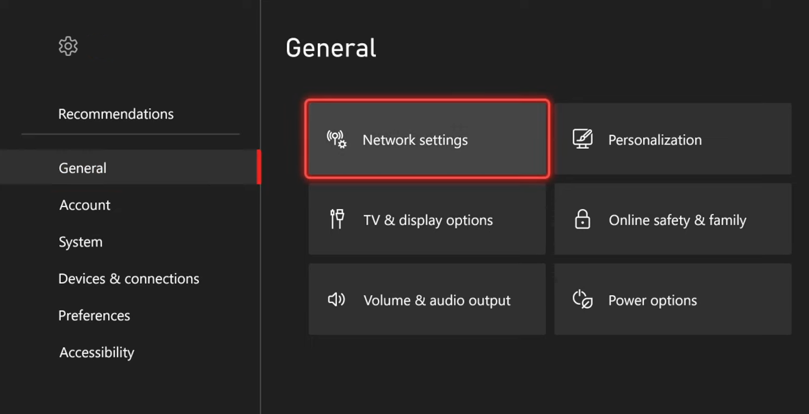Select the General sidebar entry

[x=82, y=168]
